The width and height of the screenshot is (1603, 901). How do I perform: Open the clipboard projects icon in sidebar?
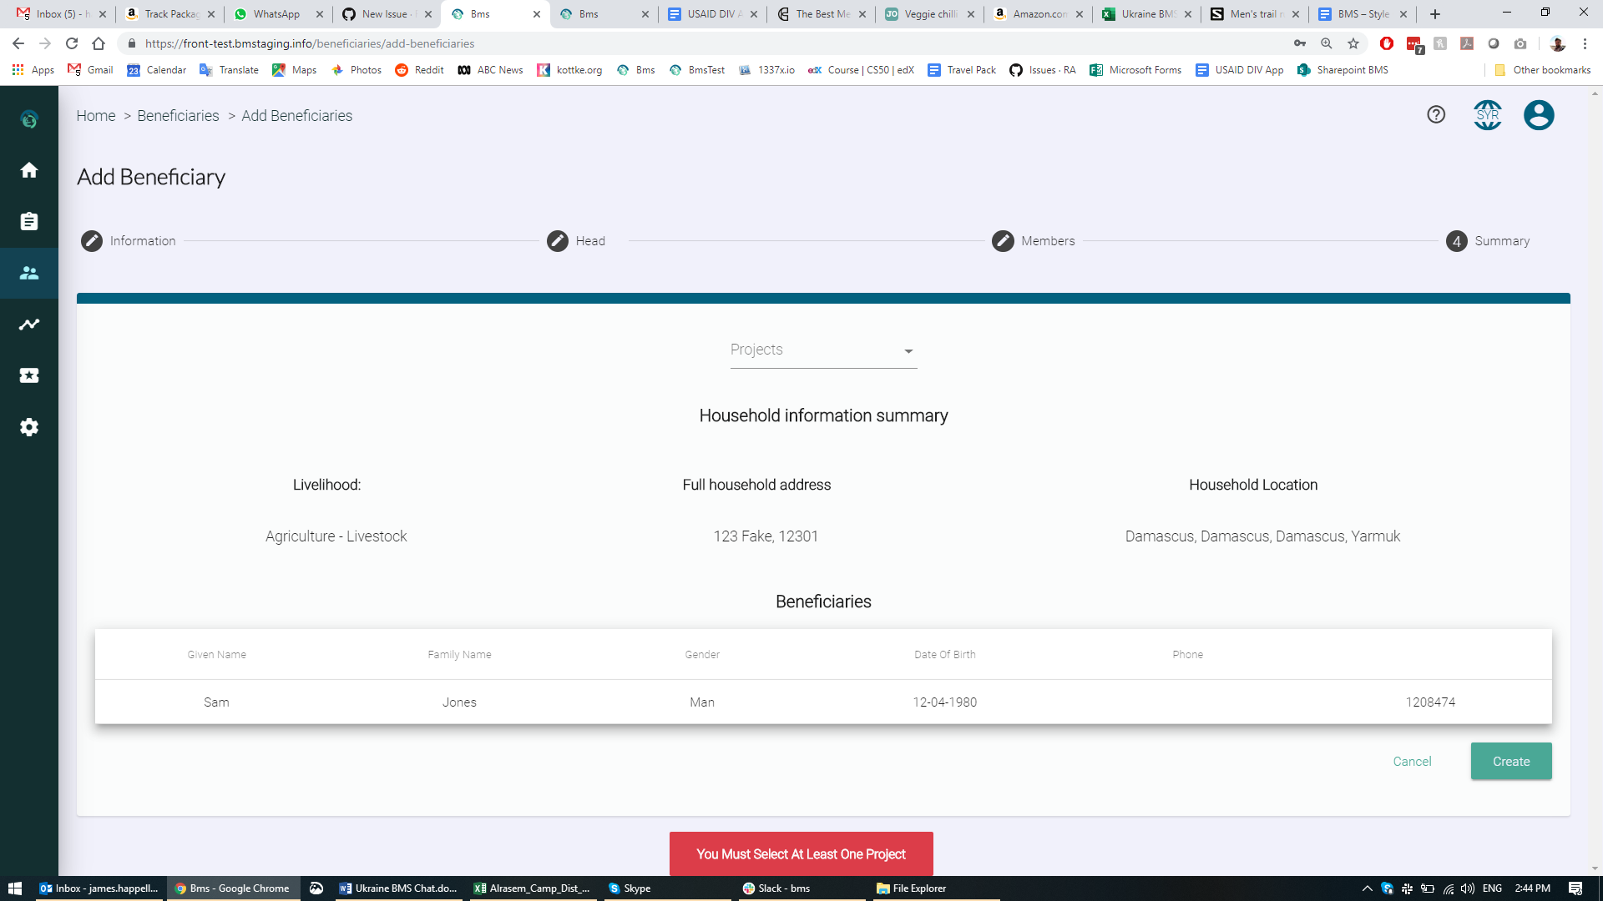click(29, 221)
